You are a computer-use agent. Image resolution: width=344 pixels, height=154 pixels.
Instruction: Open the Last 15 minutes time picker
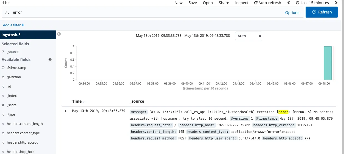(312, 3)
